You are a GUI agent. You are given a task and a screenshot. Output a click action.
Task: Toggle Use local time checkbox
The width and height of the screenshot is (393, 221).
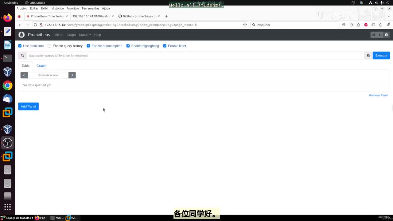coord(20,46)
